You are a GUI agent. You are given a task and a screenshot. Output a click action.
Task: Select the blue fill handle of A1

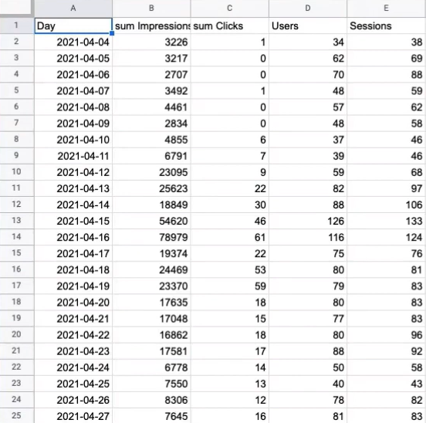point(112,33)
